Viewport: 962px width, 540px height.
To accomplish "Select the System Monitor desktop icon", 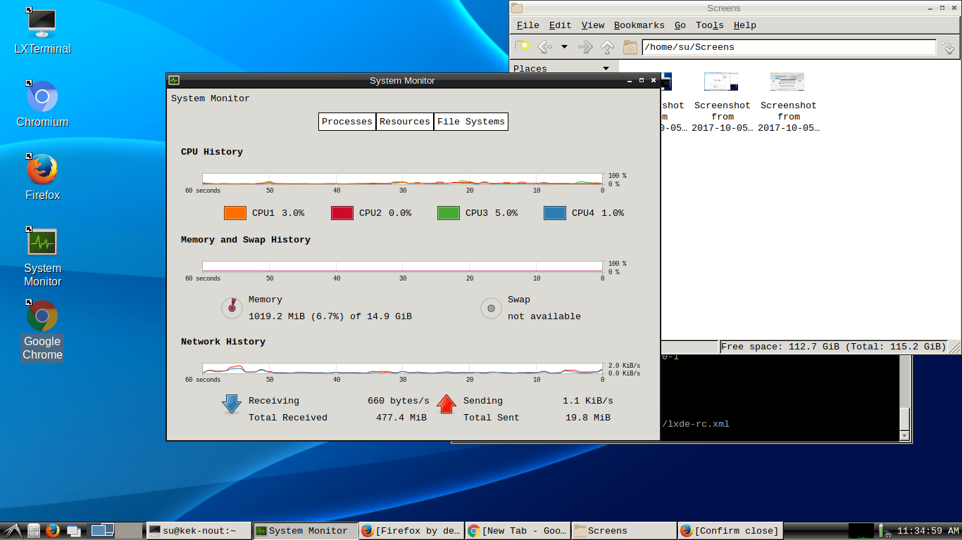I will coord(42,257).
